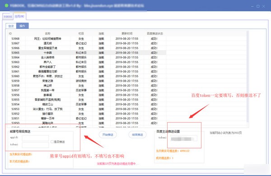Viewport: 271px width, 176px height.
Task: Focus the 熊掌号 token input field
Action: pyautogui.click(x=35, y=145)
